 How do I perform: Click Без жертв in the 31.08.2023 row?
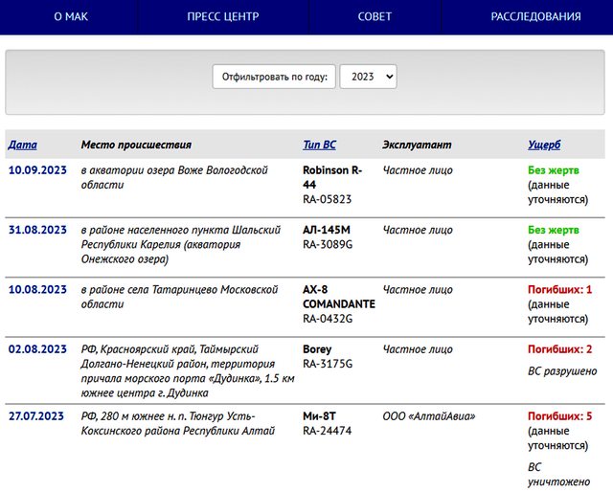coord(554,230)
